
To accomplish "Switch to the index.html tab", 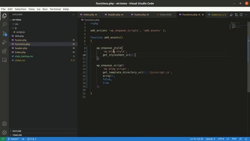I will coord(165,15).
